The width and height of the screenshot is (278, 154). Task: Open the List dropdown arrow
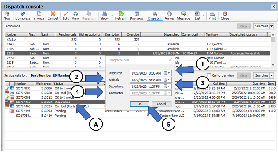point(204,16)
